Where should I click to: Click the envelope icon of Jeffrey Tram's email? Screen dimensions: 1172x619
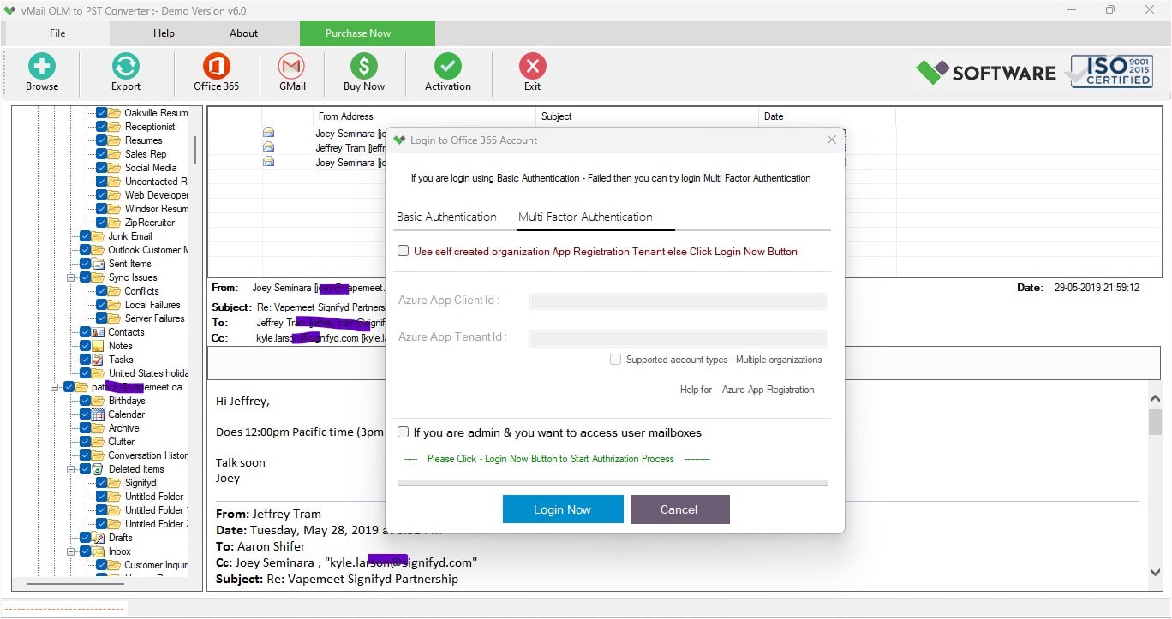pyautogui.click(x=268, y=147)
